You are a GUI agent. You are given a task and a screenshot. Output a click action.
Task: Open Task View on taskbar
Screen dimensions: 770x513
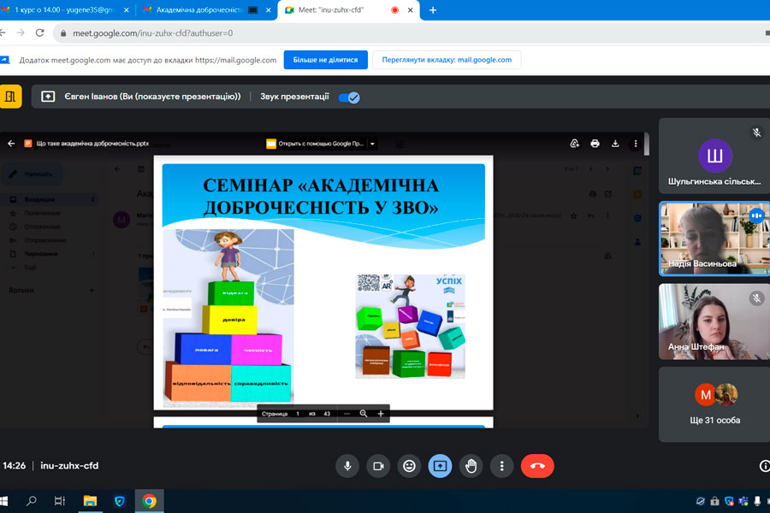60,501
